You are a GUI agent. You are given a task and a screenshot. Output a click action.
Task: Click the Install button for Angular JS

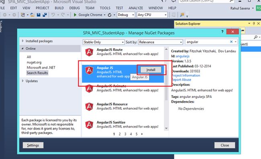[151, 70]
